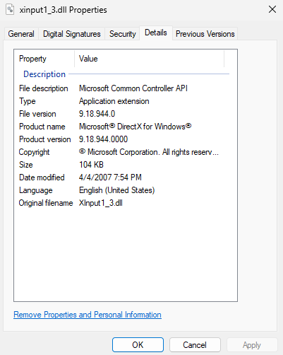Click the Apply button
Viewport: 283px width, 355px height.
252,345
